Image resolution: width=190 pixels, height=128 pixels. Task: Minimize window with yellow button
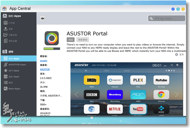[x=183, y=9]
